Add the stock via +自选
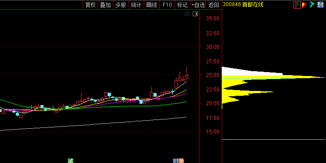Viewport: 326px width, 163px height. [198, 5]
